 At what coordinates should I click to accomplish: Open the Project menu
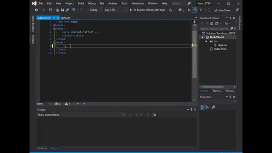(69, 3)
